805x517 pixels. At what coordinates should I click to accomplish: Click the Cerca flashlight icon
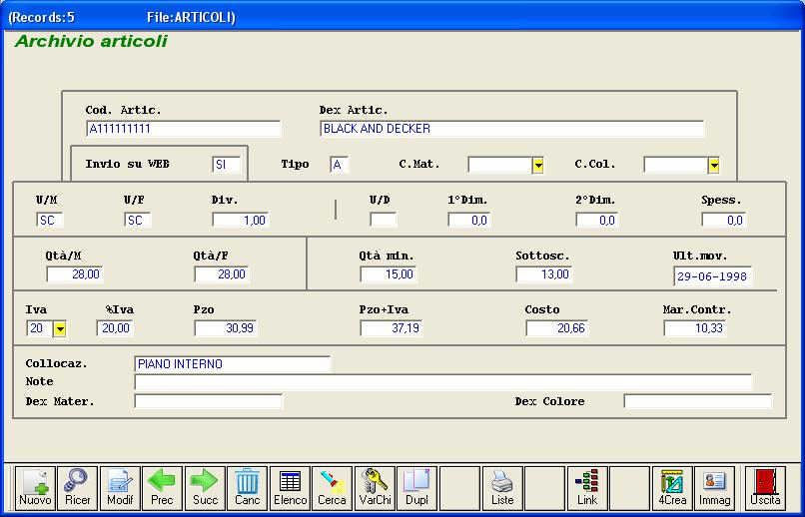333,488
